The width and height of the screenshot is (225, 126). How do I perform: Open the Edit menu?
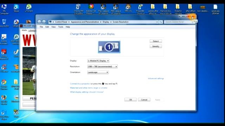point(47,27)
